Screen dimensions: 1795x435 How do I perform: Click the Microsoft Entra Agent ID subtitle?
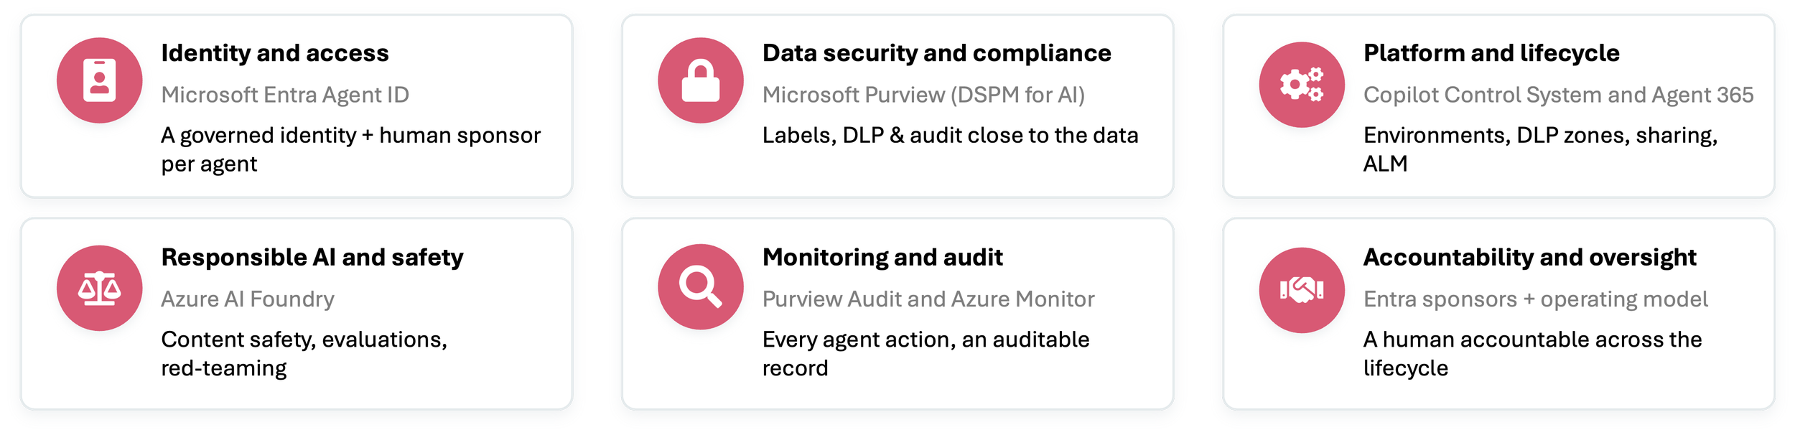pos(284,95)
